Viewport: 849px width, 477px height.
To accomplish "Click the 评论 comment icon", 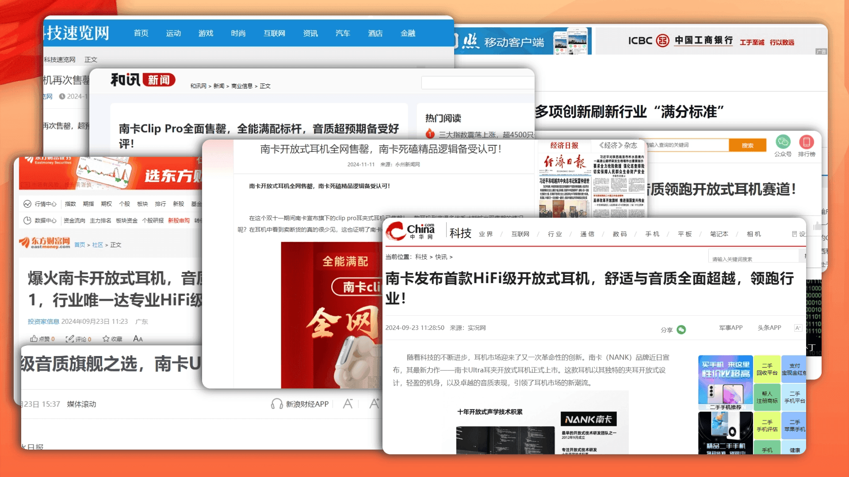I will 69,338.
